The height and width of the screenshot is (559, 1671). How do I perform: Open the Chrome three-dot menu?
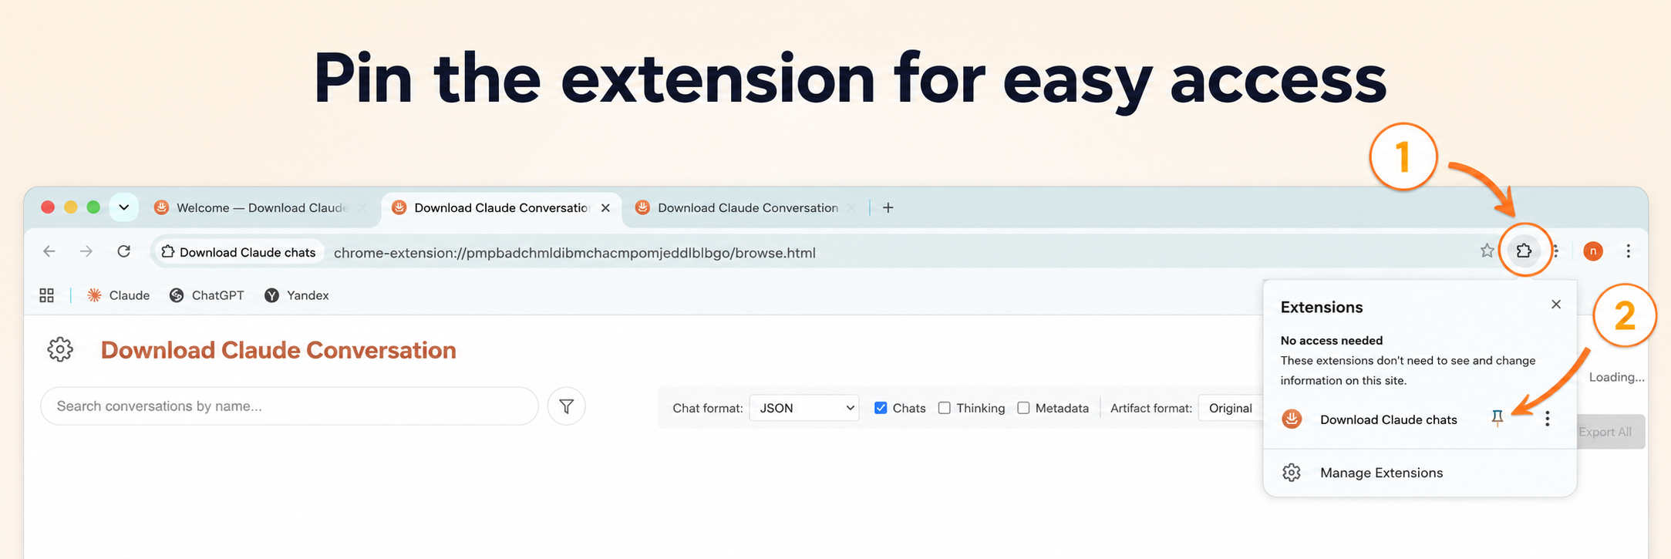1628,251
